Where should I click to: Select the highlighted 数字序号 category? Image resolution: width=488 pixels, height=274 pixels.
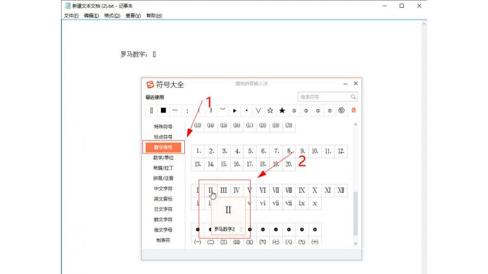coord(163,147)
